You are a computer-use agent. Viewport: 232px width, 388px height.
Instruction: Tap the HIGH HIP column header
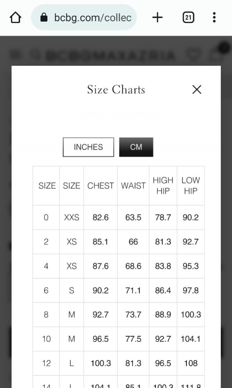coord(163,186)
